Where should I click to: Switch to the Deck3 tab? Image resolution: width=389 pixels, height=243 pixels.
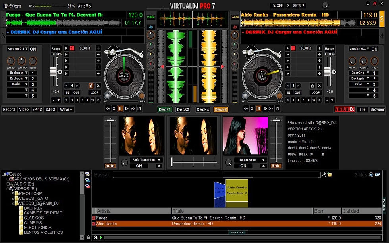183,109
